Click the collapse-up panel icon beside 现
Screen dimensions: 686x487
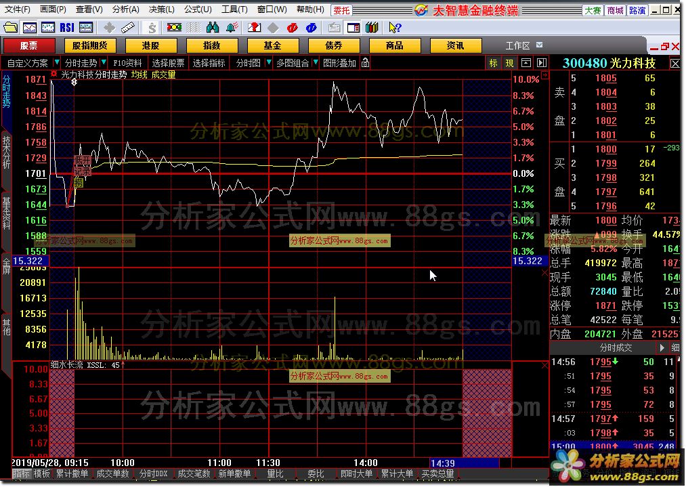pyautogui.click(x=526, y=63)
